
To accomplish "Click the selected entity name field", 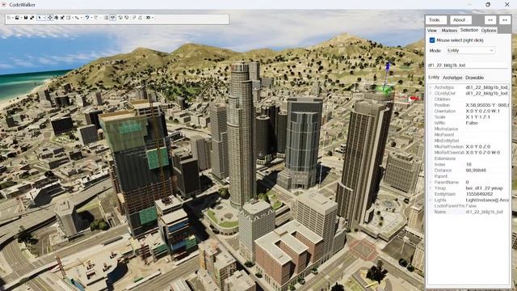I will pyautogui.click(x=468, y=65).
